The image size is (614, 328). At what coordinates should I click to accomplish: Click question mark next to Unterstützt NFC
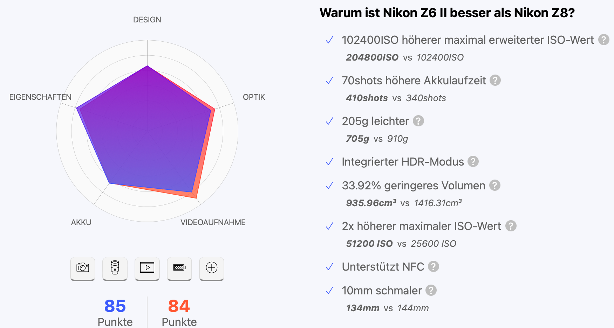point(434,267)
